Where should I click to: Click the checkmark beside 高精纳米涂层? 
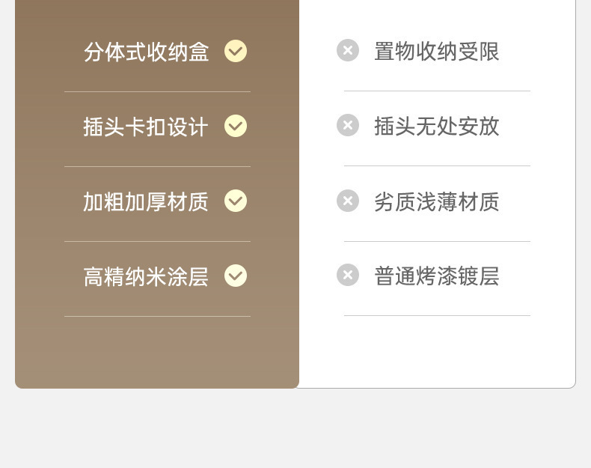(x=236, y=276)
